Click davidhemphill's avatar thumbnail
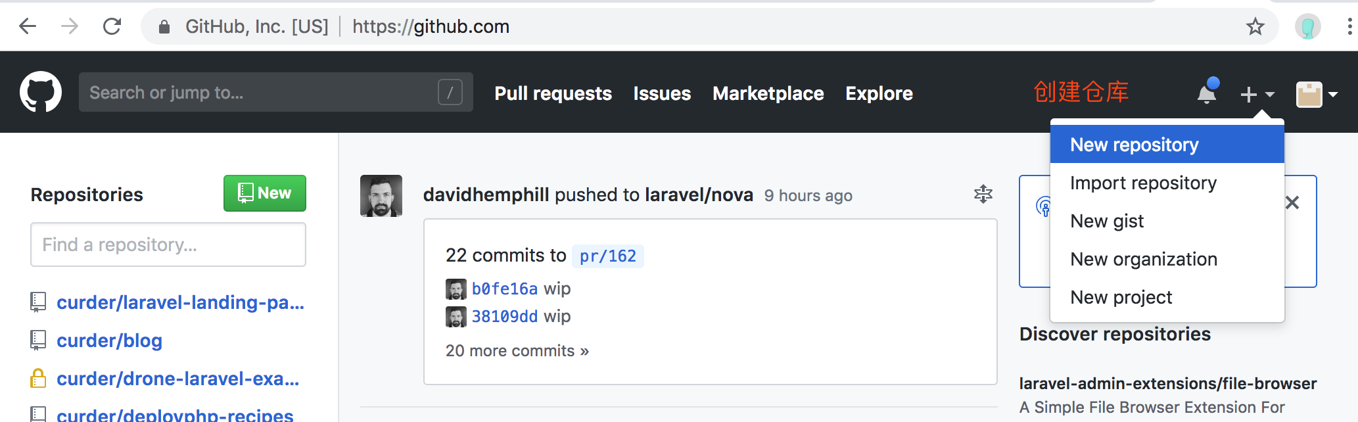The image size is (1358, 422). pyautogui.click(x=381, y=196)
